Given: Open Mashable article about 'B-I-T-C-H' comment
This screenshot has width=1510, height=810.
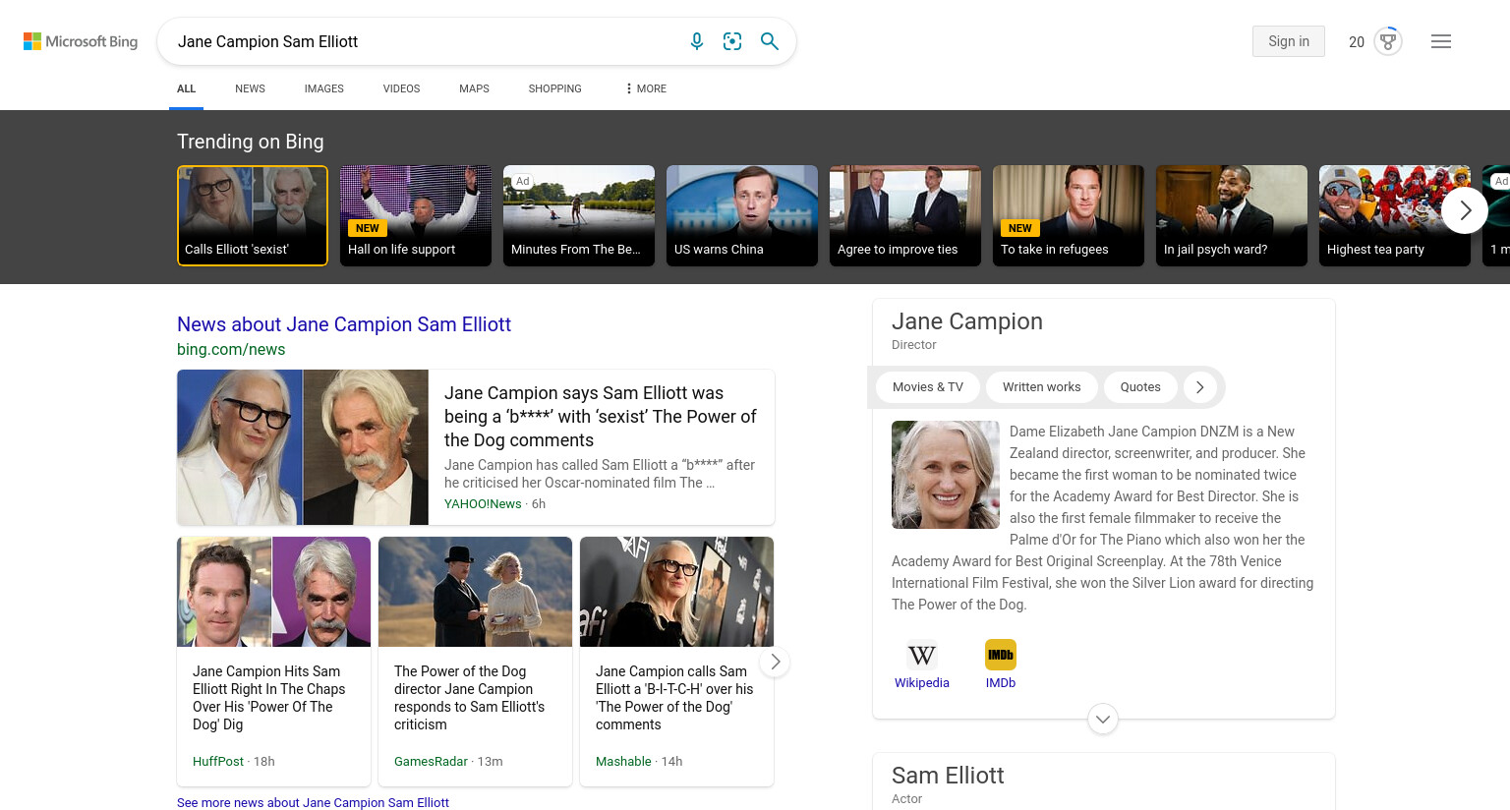Looking at the screenshot, I should (x=674, y=698).
